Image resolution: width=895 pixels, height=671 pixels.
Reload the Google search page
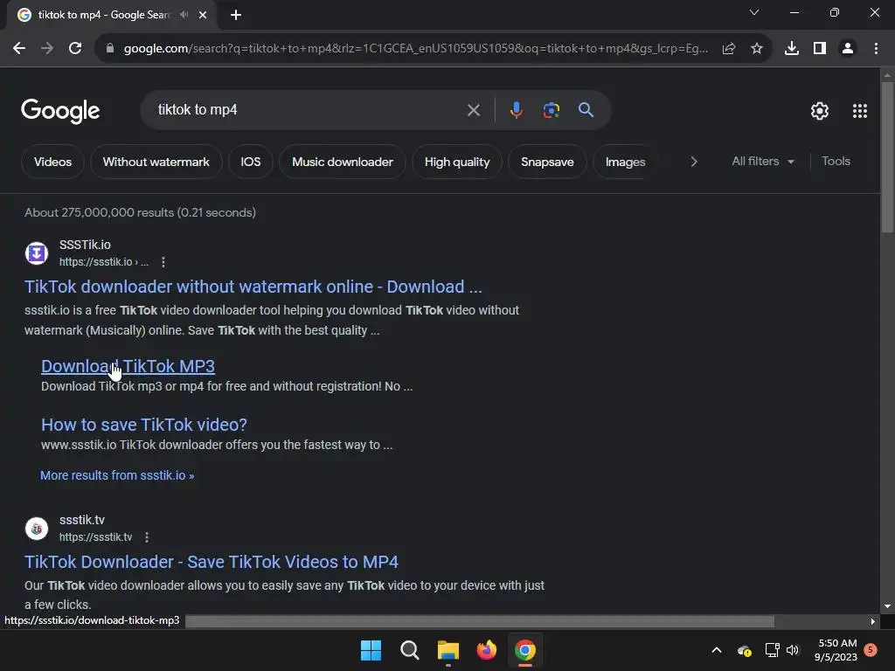click(x=75, y=49)
